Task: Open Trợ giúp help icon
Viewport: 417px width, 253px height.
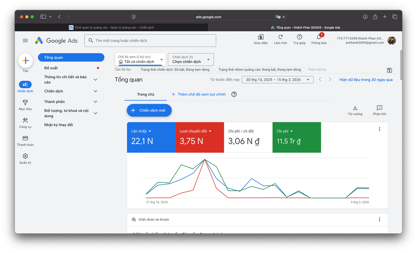Action: click(x=299, y=37)
